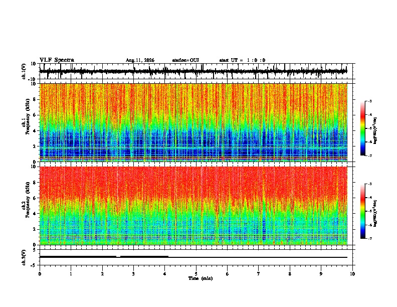Pick the ch.2 spectrogram color scale bar
Image resolution: width=397 pixels, height=307 pixels.
tap(363, 211)
